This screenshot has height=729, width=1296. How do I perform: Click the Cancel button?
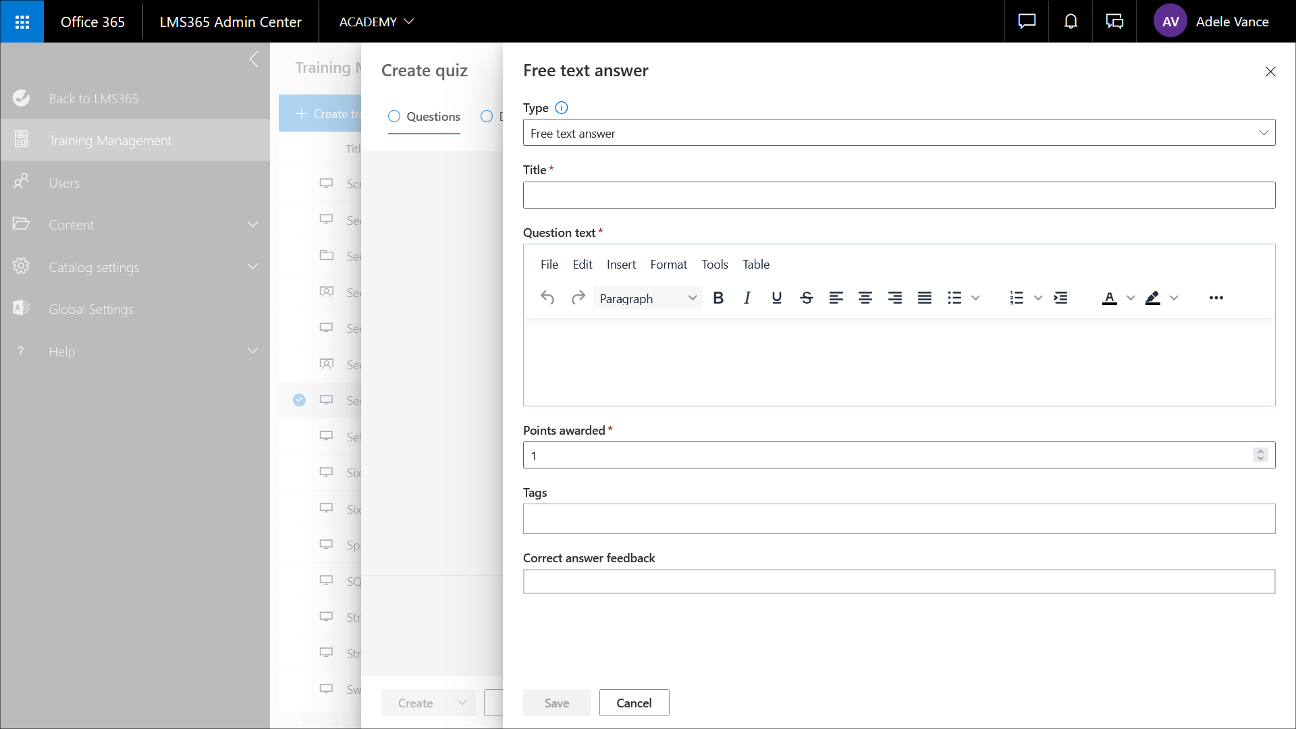[x=634, y=703]
